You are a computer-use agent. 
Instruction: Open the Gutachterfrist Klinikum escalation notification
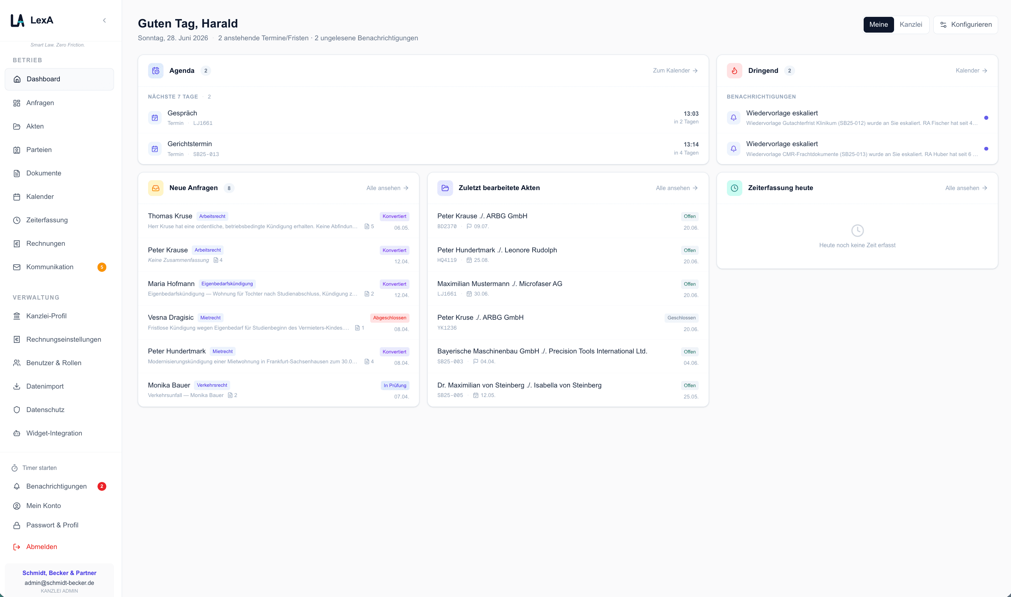pos(857,118)
